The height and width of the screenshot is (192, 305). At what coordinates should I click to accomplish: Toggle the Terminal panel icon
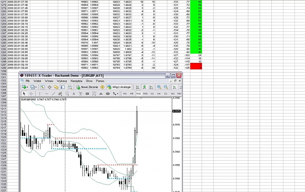tap(63, 87)
